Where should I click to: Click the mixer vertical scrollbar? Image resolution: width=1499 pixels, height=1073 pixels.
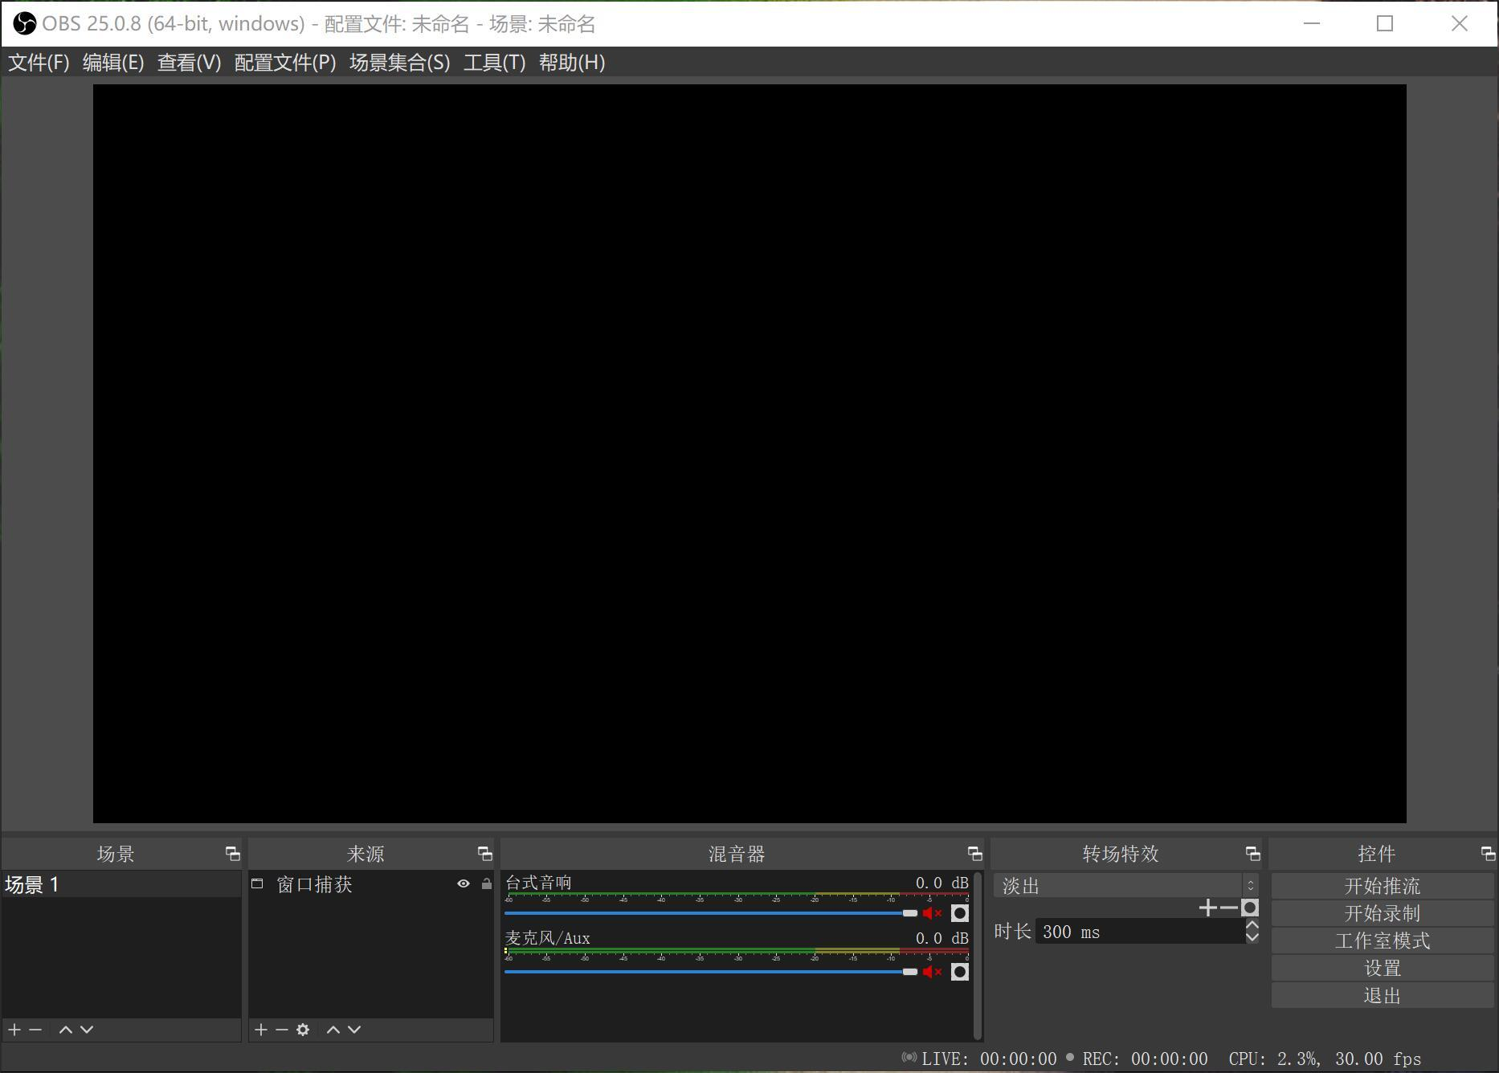pos(977,956)
